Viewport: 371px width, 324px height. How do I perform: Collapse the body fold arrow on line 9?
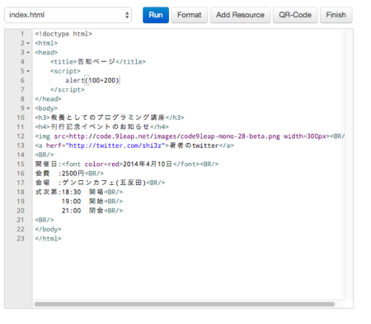[28, 108]
